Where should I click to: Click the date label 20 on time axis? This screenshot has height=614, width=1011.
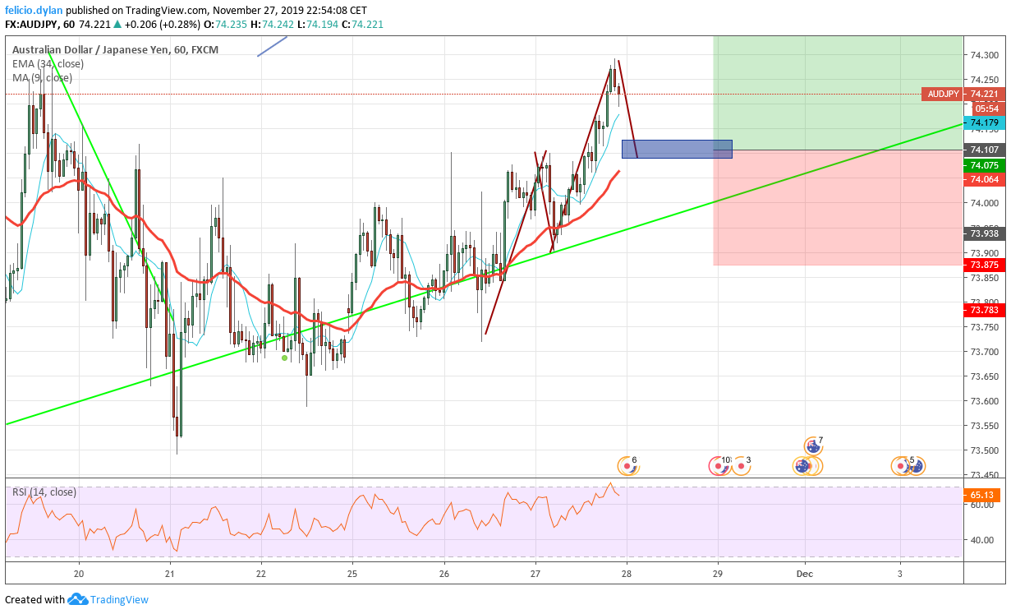click(79, 573)
